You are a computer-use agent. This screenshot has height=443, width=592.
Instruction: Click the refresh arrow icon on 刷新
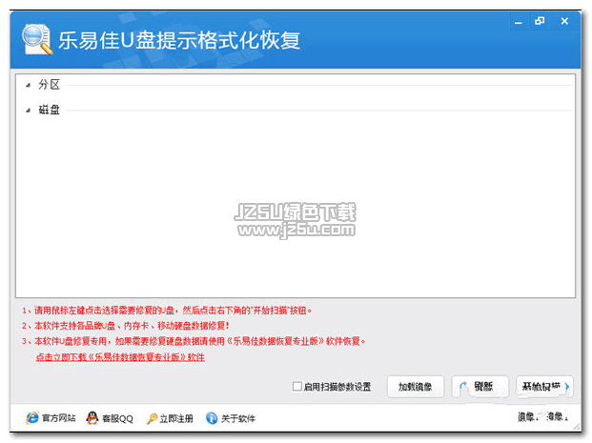pos(463,387)
